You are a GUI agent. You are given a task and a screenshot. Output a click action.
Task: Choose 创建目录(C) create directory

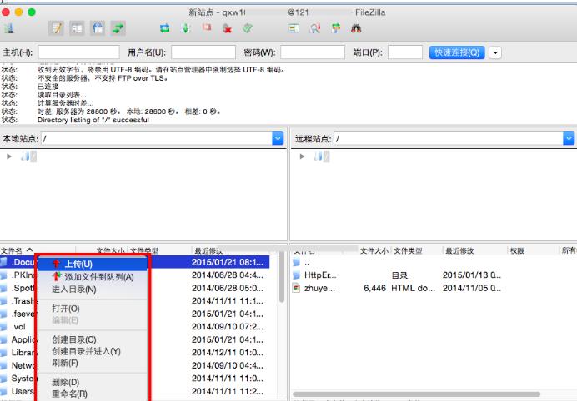pyautogui.click(x=93, y=339)
